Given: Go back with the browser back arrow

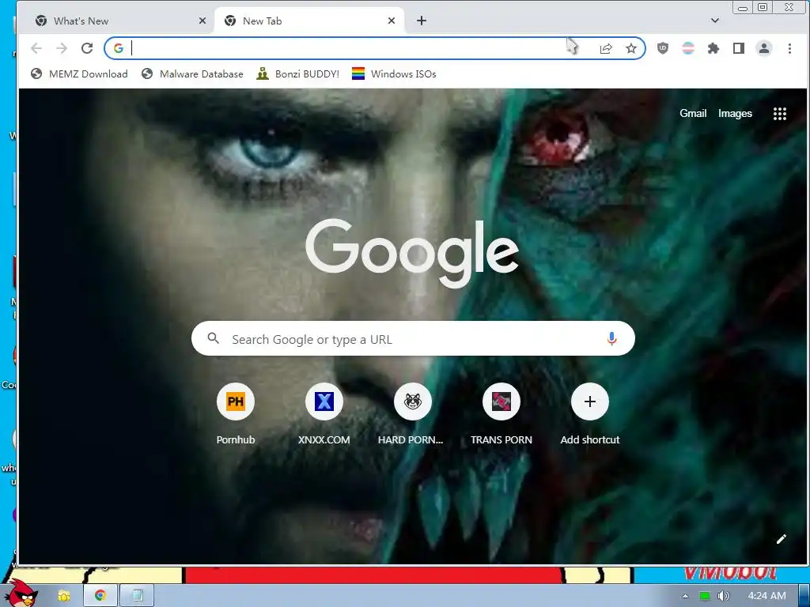Looking at the screenshot, I should tap(36, 48).
